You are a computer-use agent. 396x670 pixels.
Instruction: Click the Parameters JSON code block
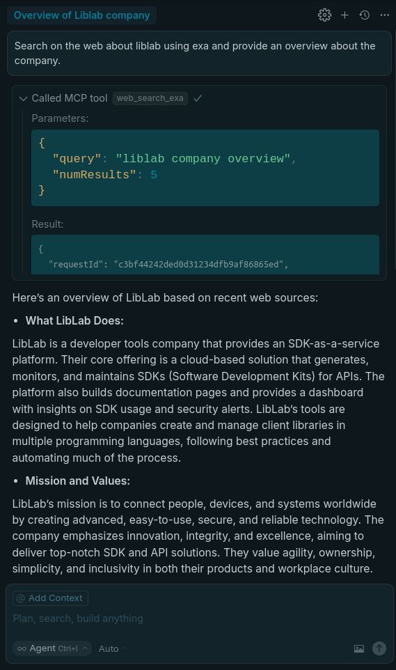point(205,167)
